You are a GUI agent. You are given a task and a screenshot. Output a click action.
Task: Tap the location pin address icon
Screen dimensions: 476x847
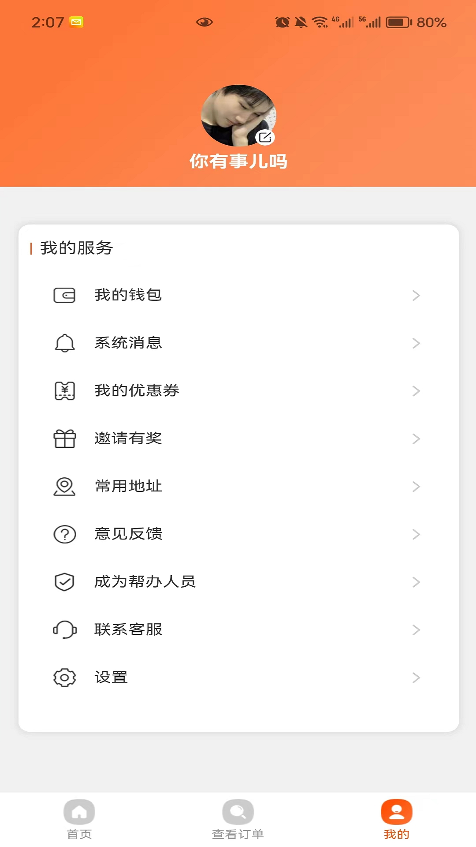[64, 486]
